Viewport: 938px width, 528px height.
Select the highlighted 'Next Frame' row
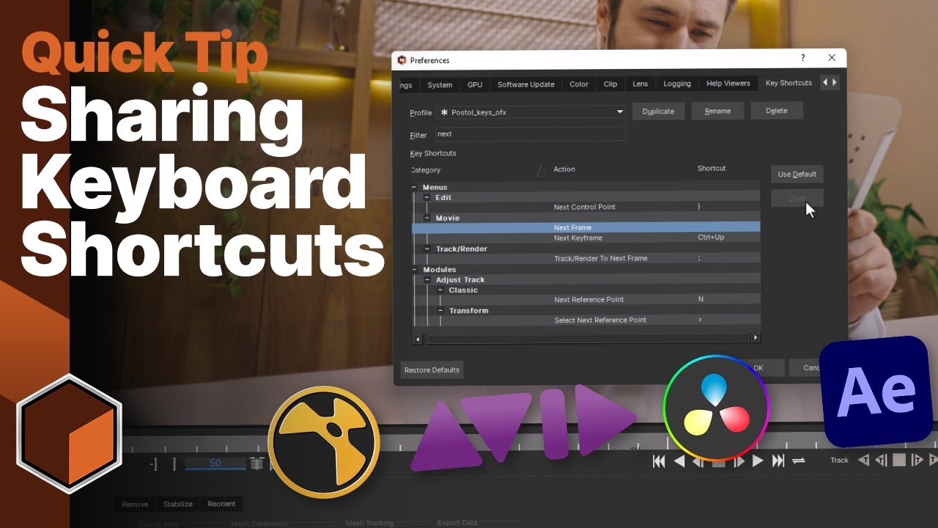click(586, 227)
